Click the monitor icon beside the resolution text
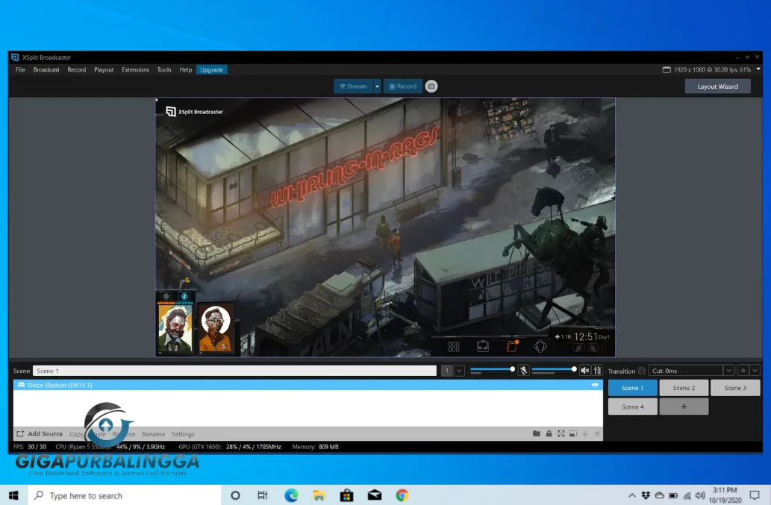771x505 pixels. click(667, 70)
